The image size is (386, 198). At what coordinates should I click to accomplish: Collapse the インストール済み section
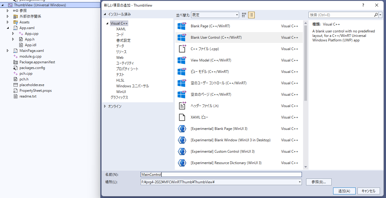click(x=105, y=14)
